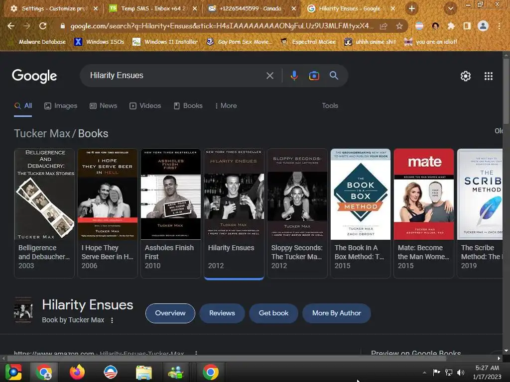Select Assholes Finish First book card

click(x=171, y=213)
